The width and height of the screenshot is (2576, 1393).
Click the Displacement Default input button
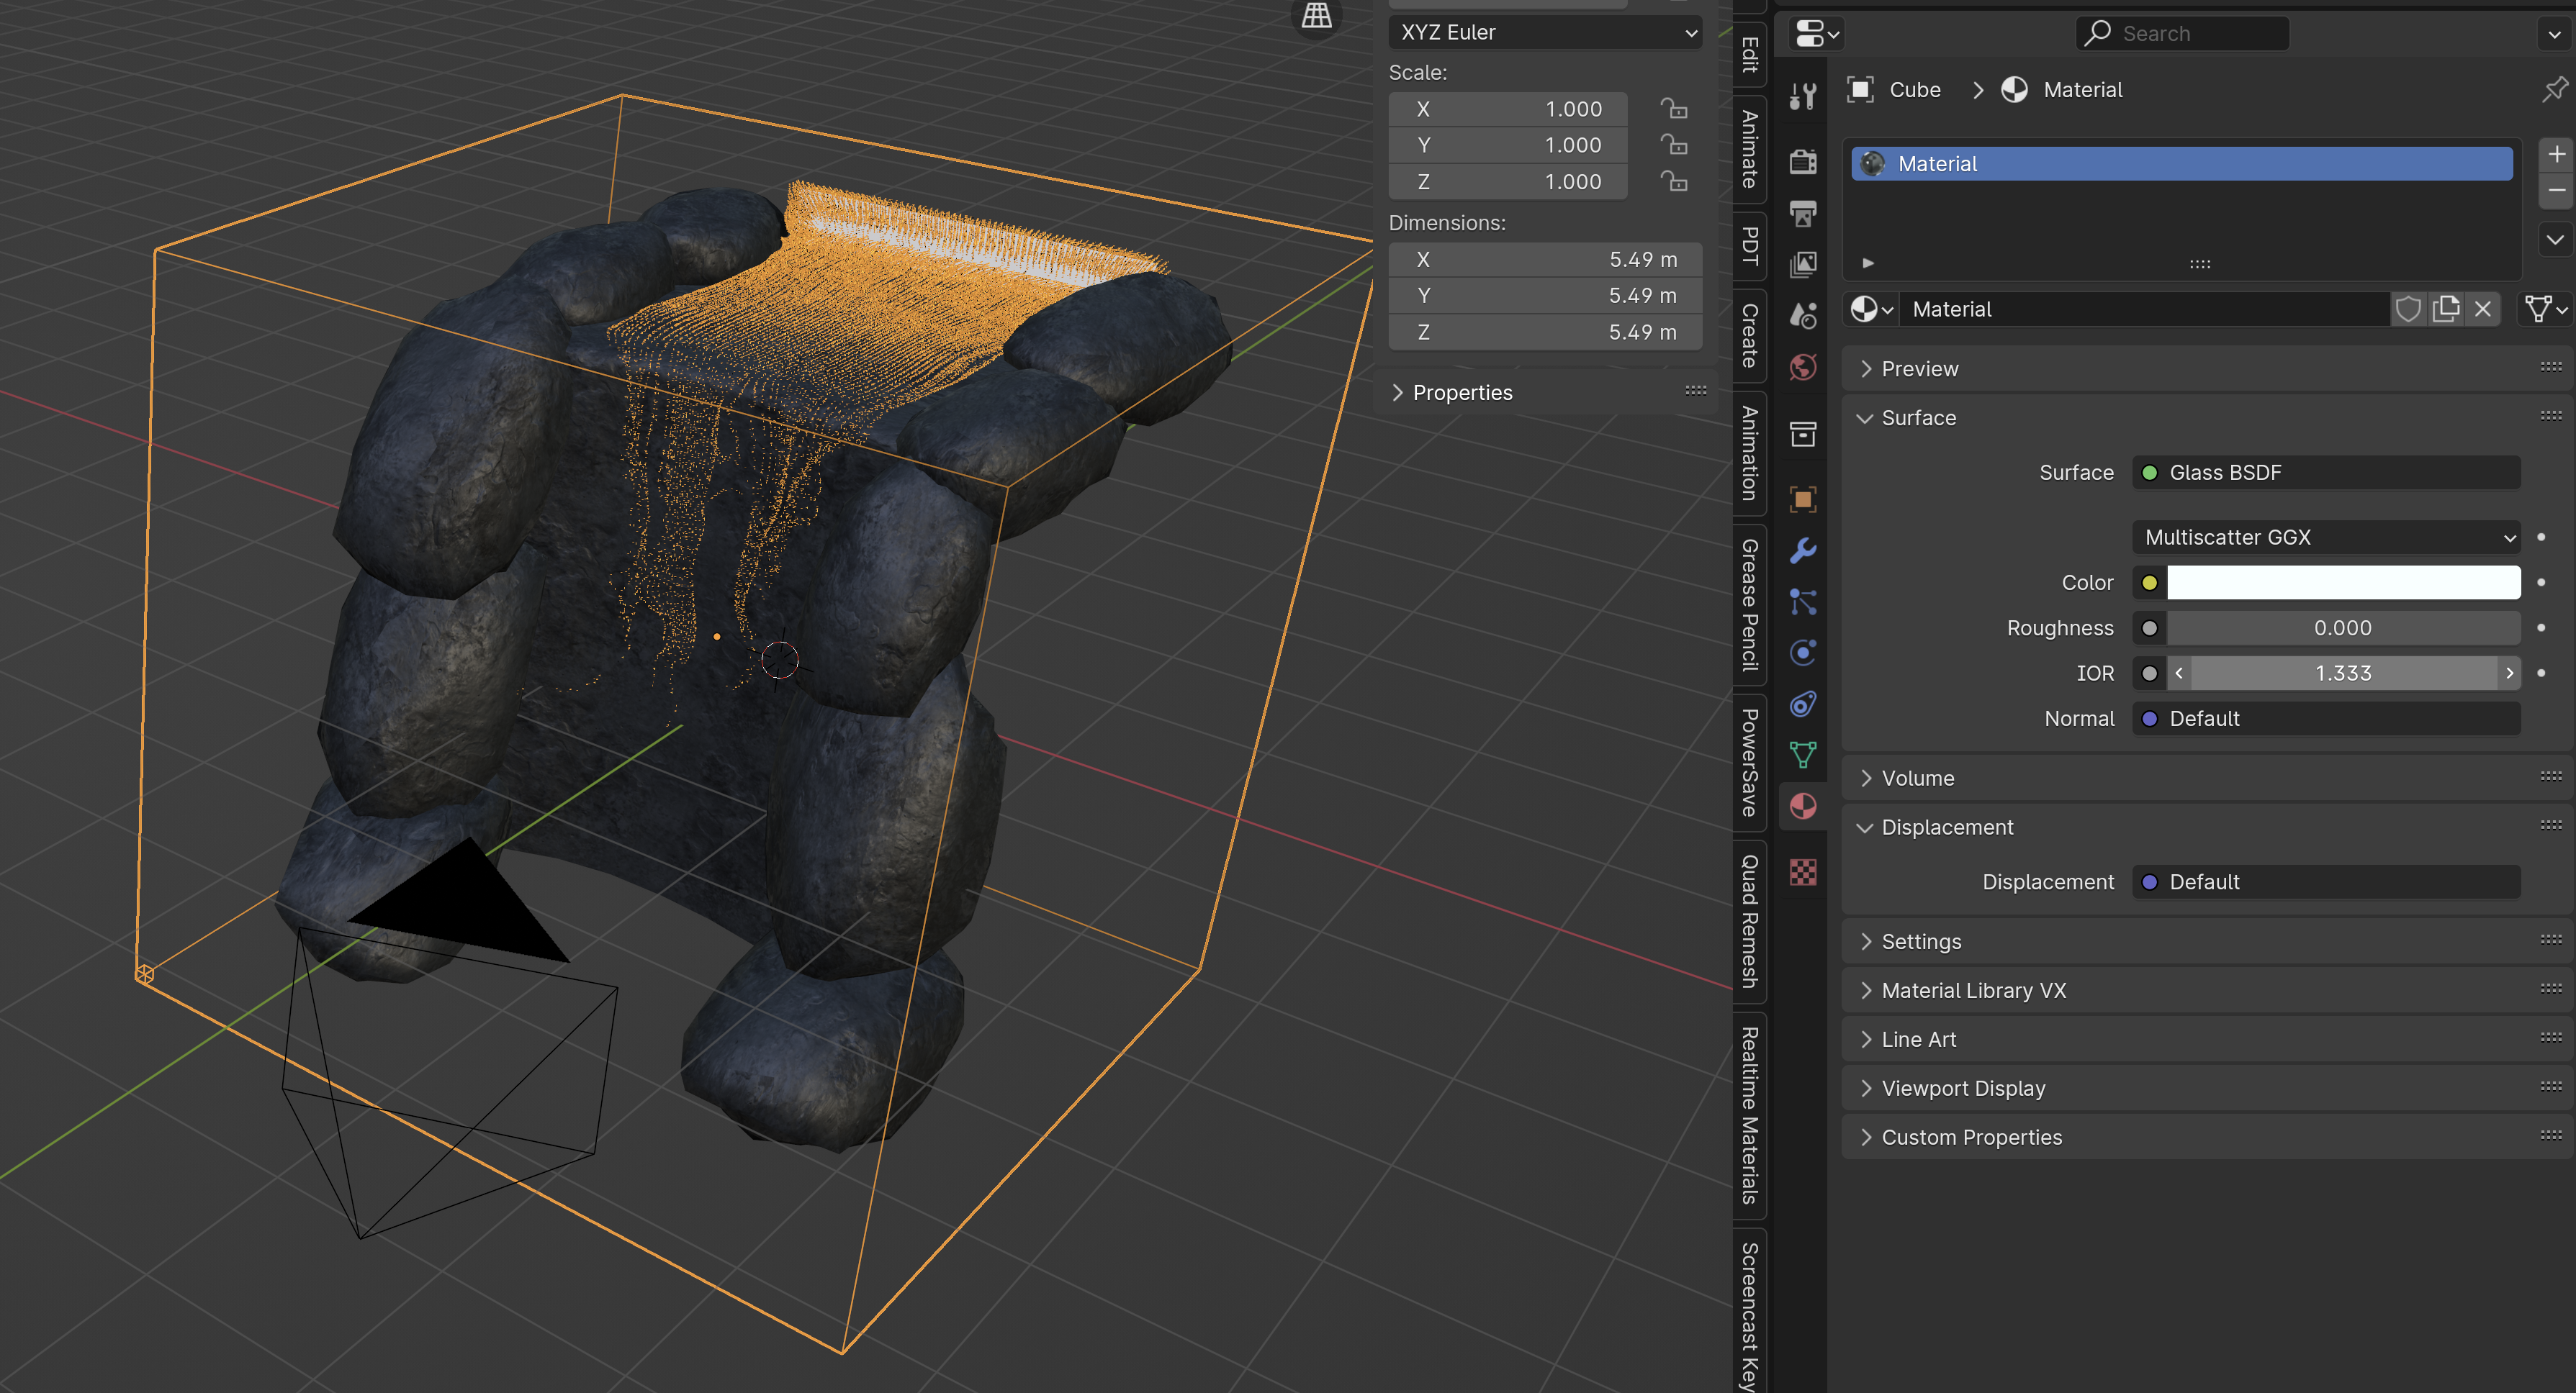coord(2326,881)
